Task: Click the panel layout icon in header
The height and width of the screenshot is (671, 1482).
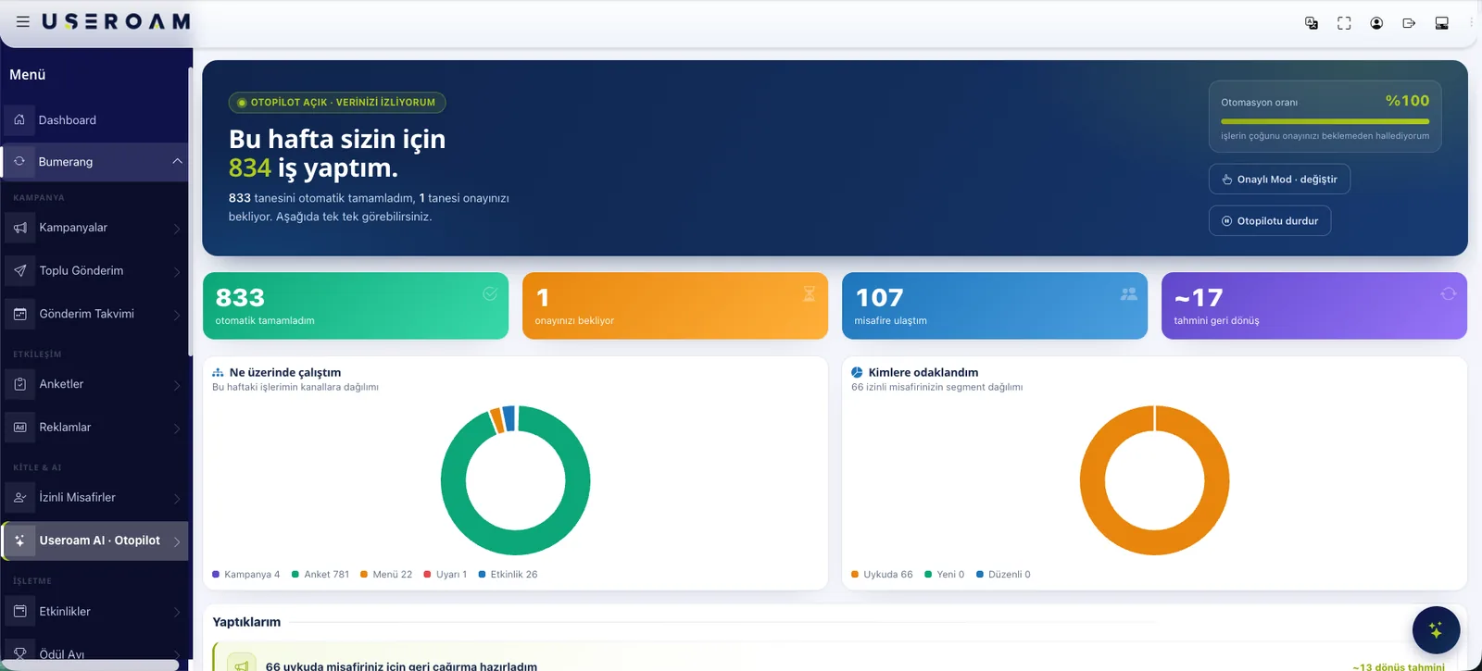Action: (1441, 23)
